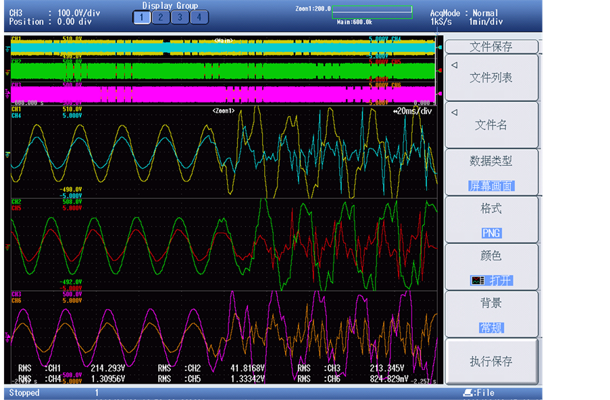Click the AcqMode Normal indicator
610x400 pixels.
click(464, 13)
